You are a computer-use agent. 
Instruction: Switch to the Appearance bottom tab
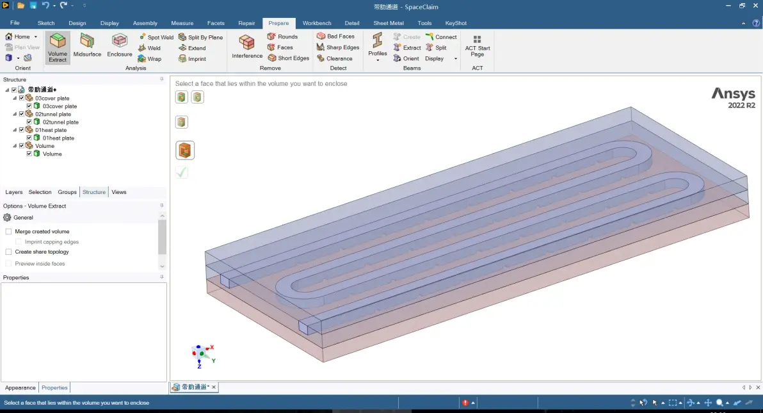[x=20, y=387]
